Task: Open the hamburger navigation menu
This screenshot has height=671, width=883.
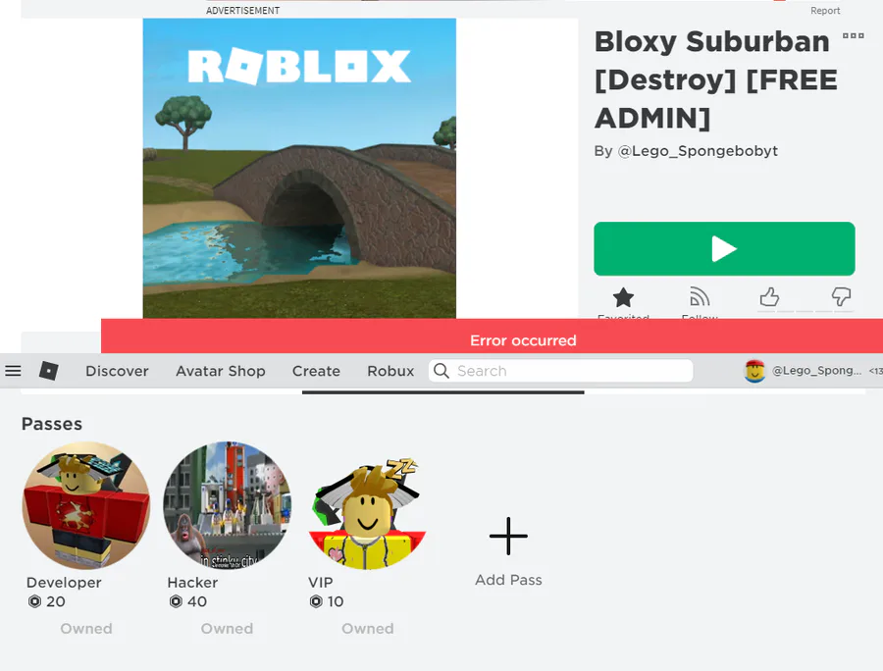Action: [x=13, y=371]
